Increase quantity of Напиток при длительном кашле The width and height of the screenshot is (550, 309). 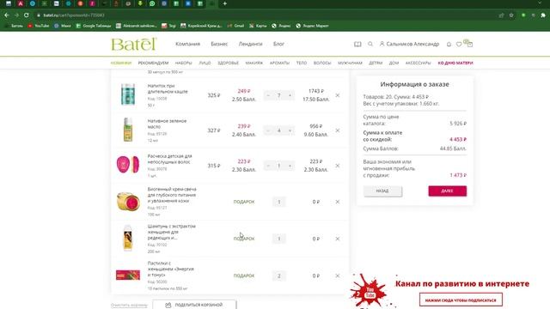[290, 95]
